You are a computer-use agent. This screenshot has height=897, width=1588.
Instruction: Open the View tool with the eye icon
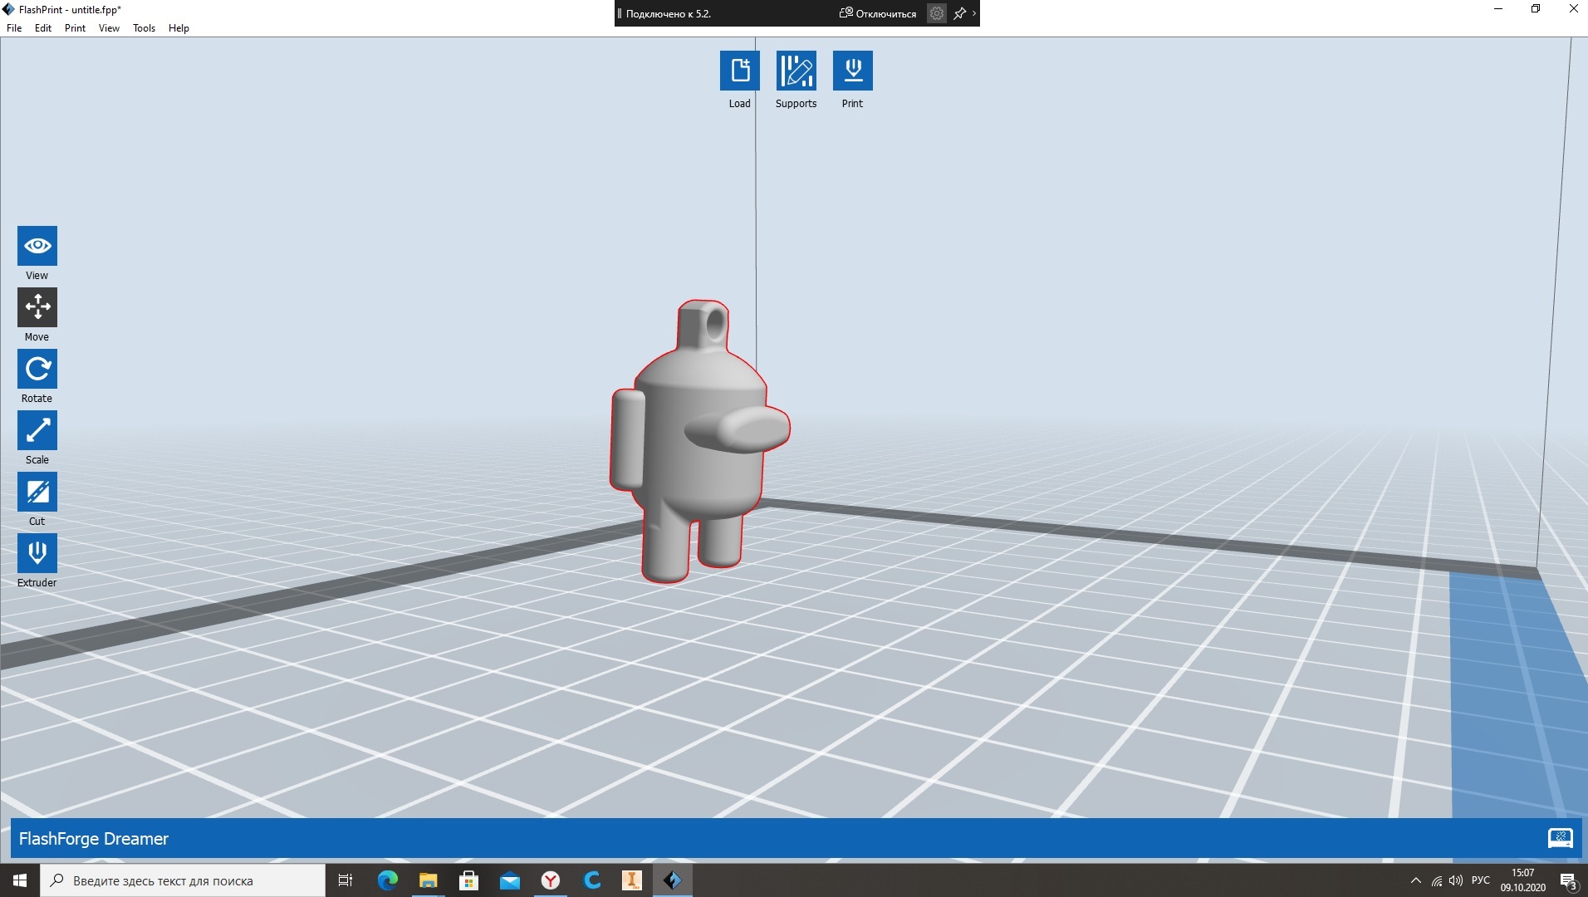coord(37,246)
